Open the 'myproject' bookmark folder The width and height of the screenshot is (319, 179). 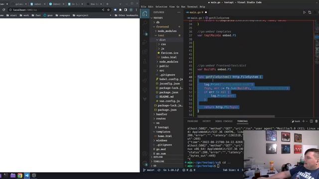(80, 15)
